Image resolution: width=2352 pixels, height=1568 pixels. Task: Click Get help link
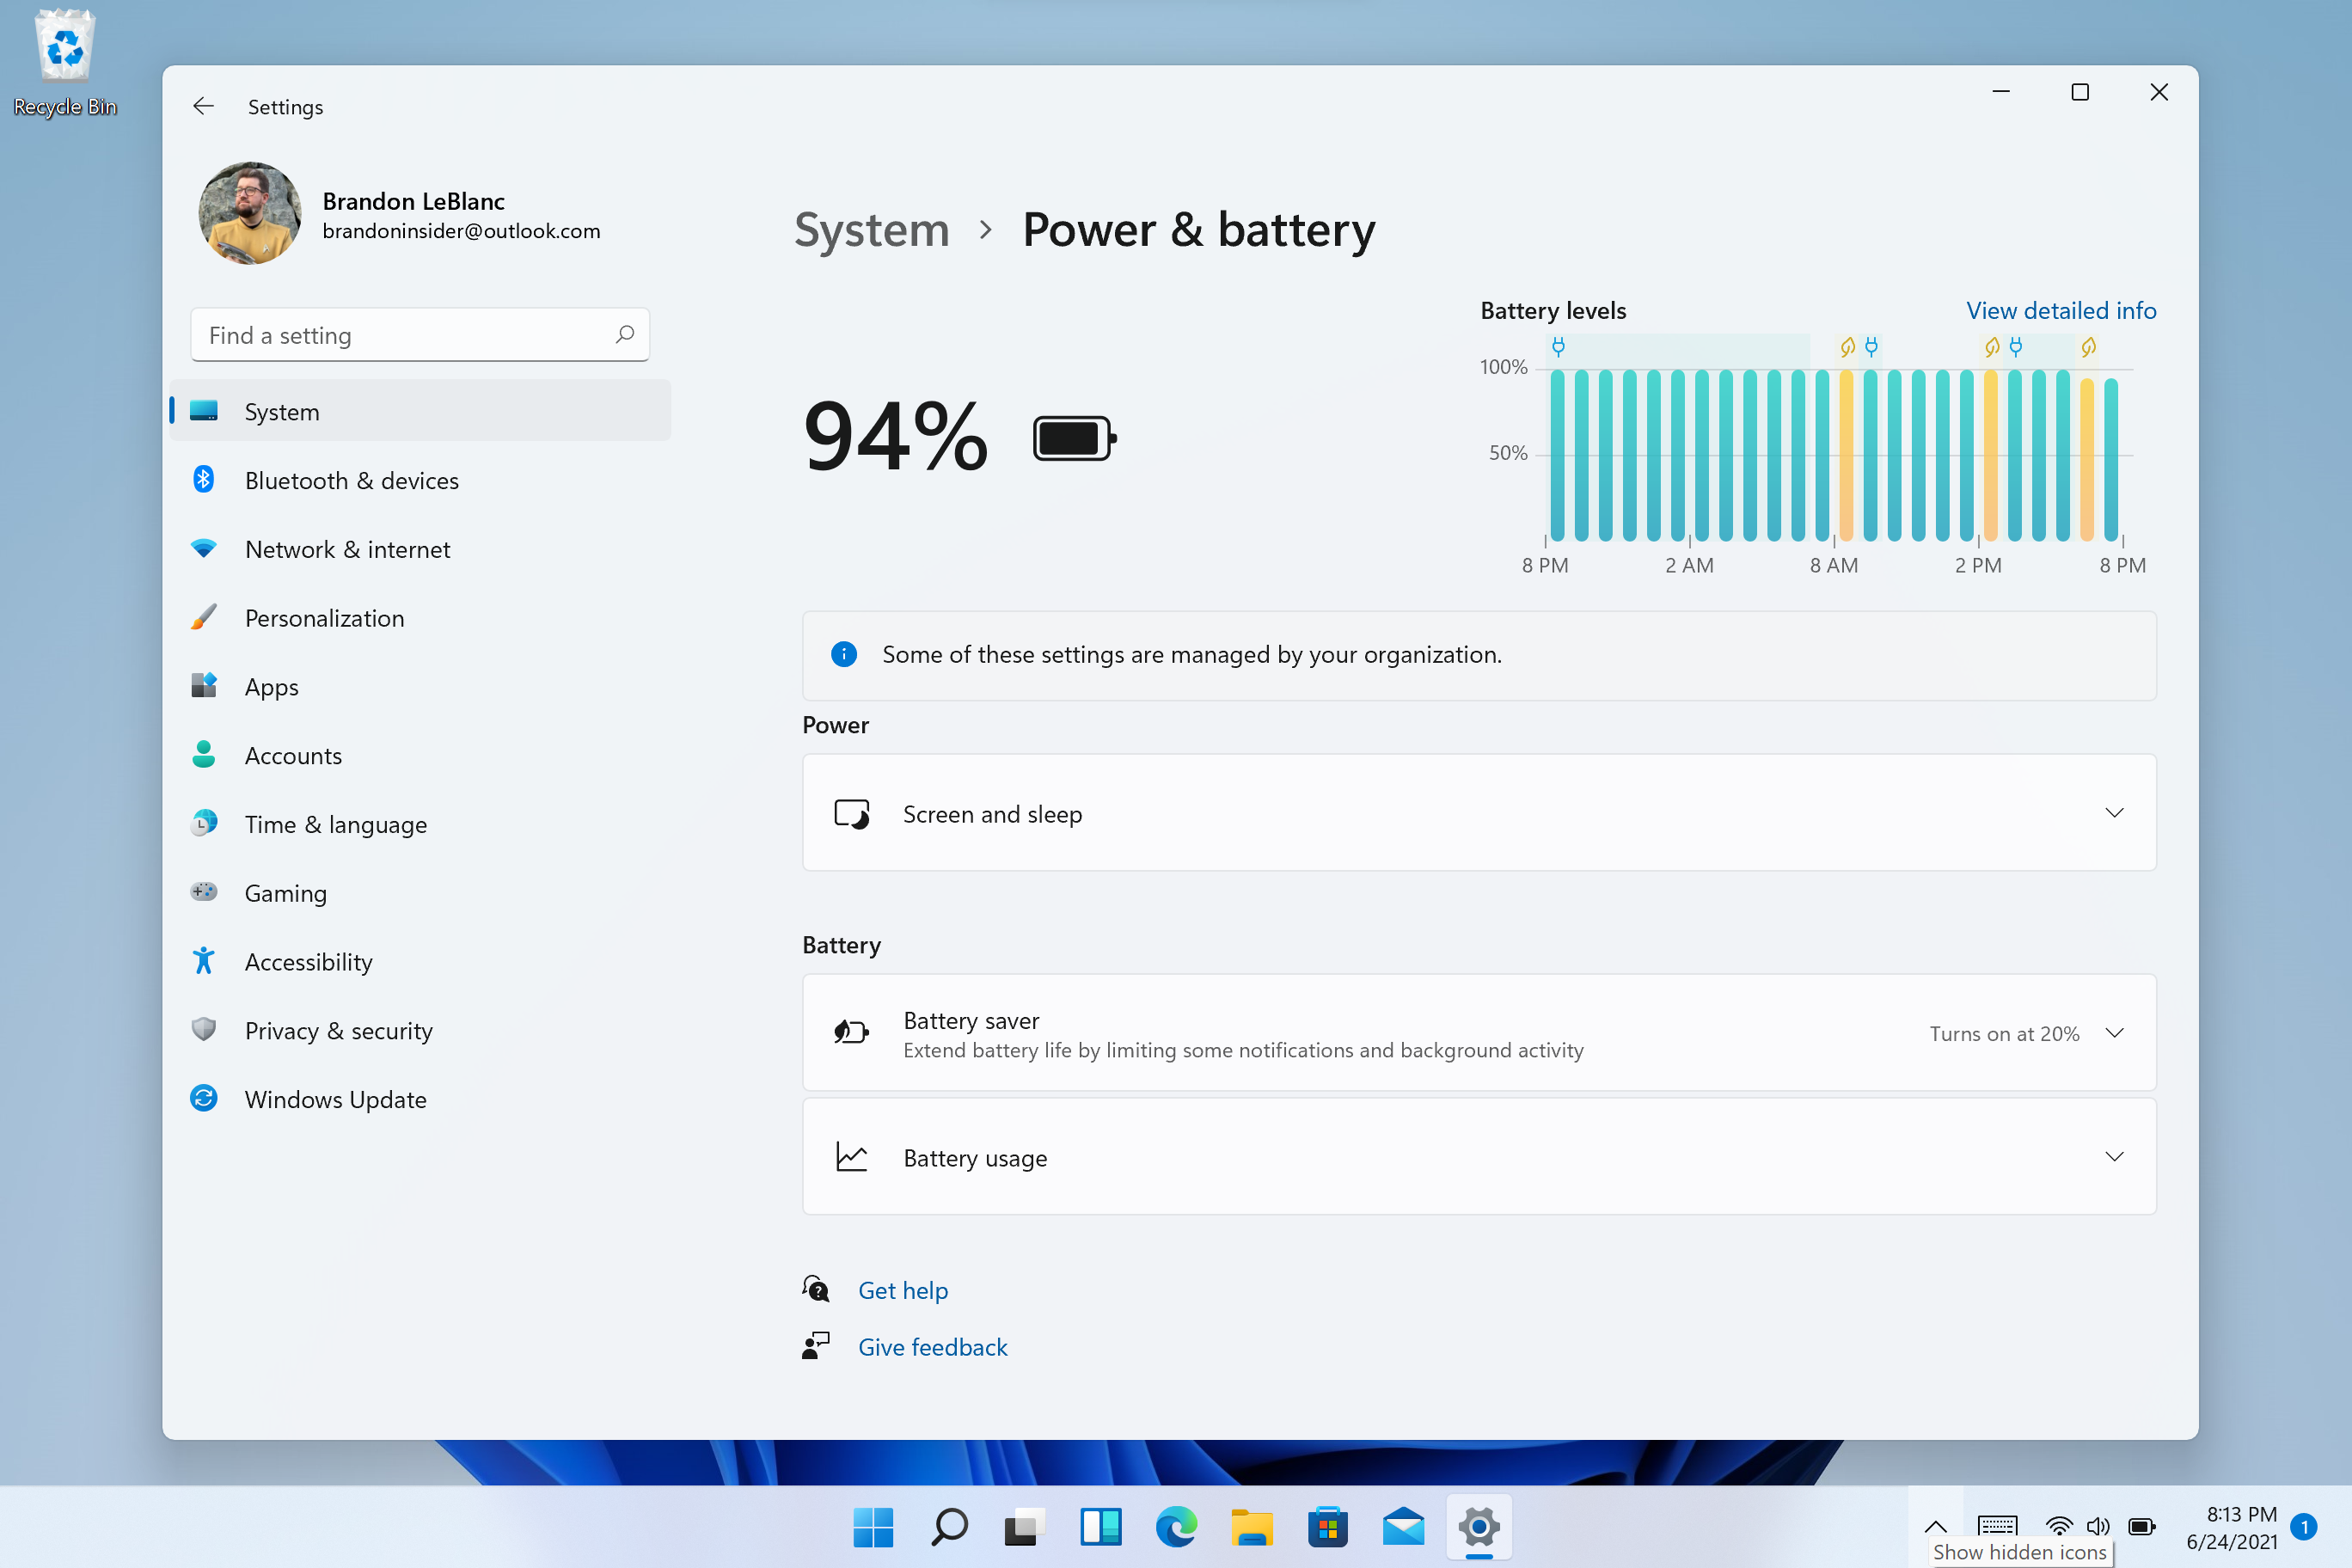click(903, 1289)
